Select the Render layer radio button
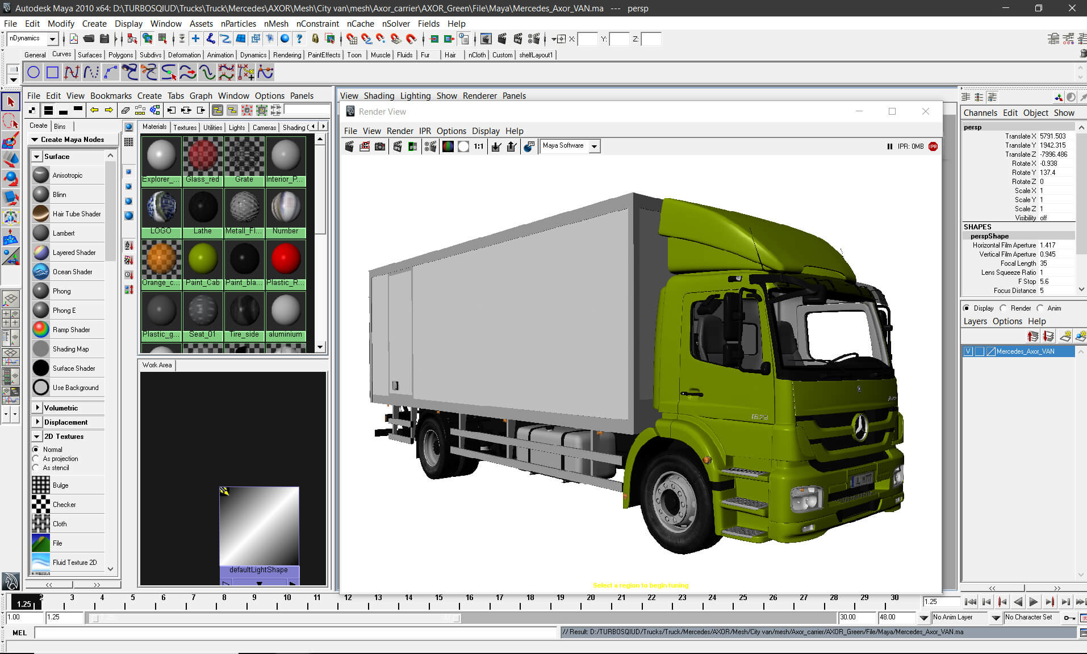This screenshot has width=1087, height=654. pyautogui.click(x=1003, y=308)
